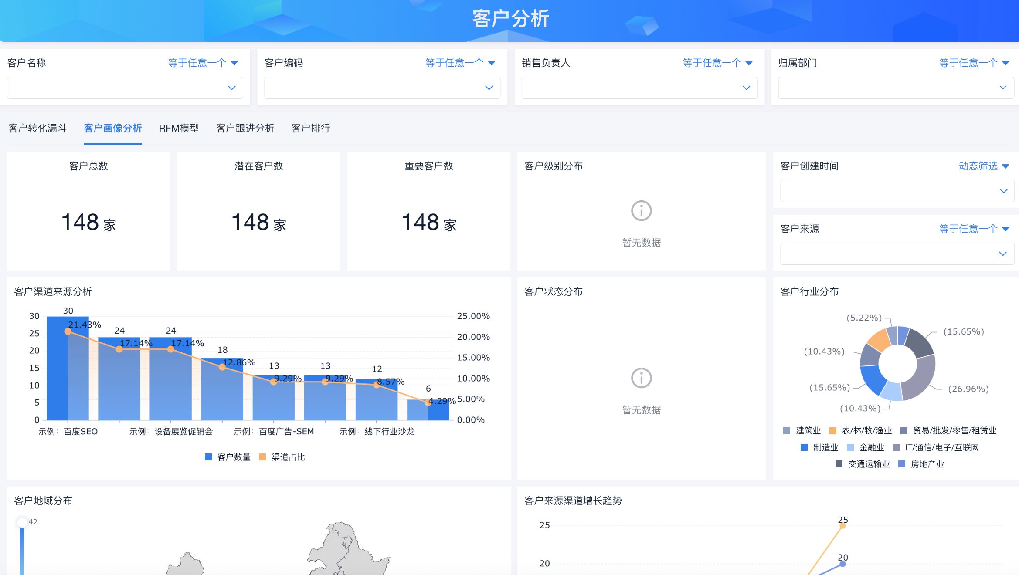This screenshot has height=575, width=1019.
Task: Expand 客户来源 selection box
Action: pyautogui.click(x=897, y=254)
